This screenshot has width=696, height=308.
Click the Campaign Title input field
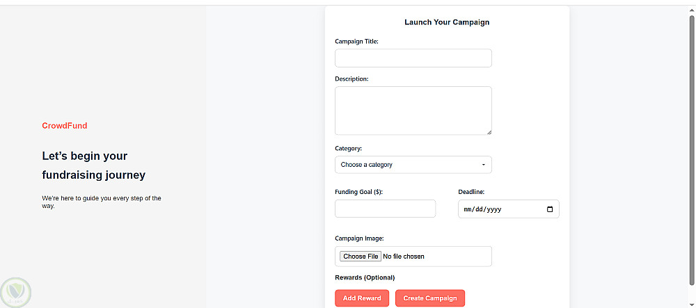(x=413, y=58)
